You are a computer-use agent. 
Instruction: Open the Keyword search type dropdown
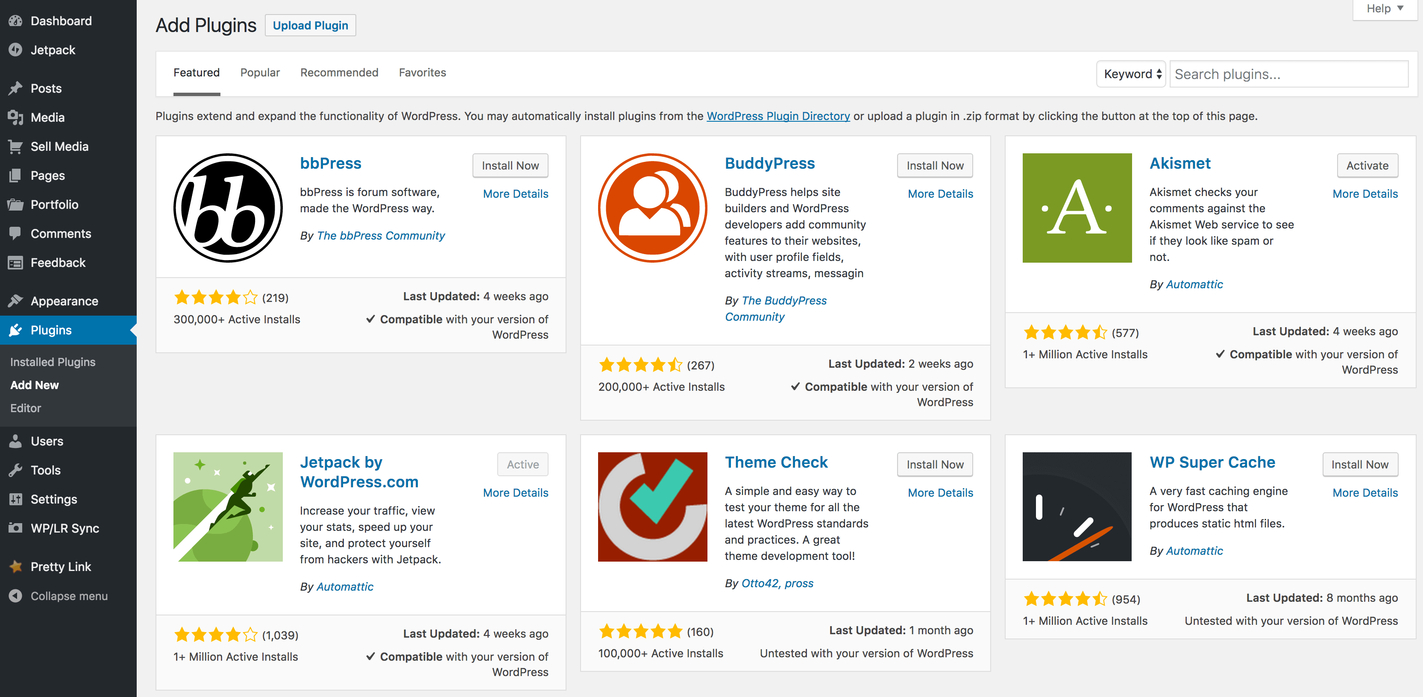[x=1131, y=74]
